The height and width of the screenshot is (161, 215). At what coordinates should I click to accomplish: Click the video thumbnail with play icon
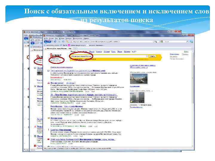point(137,97)
